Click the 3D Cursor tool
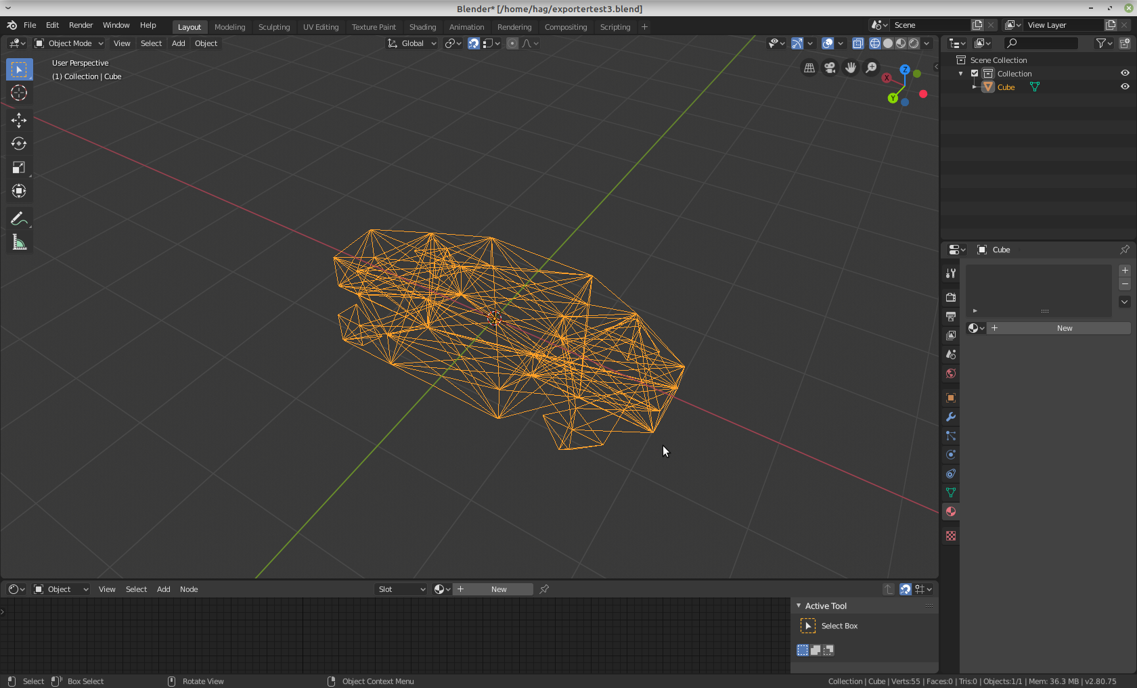 [19, 93]
